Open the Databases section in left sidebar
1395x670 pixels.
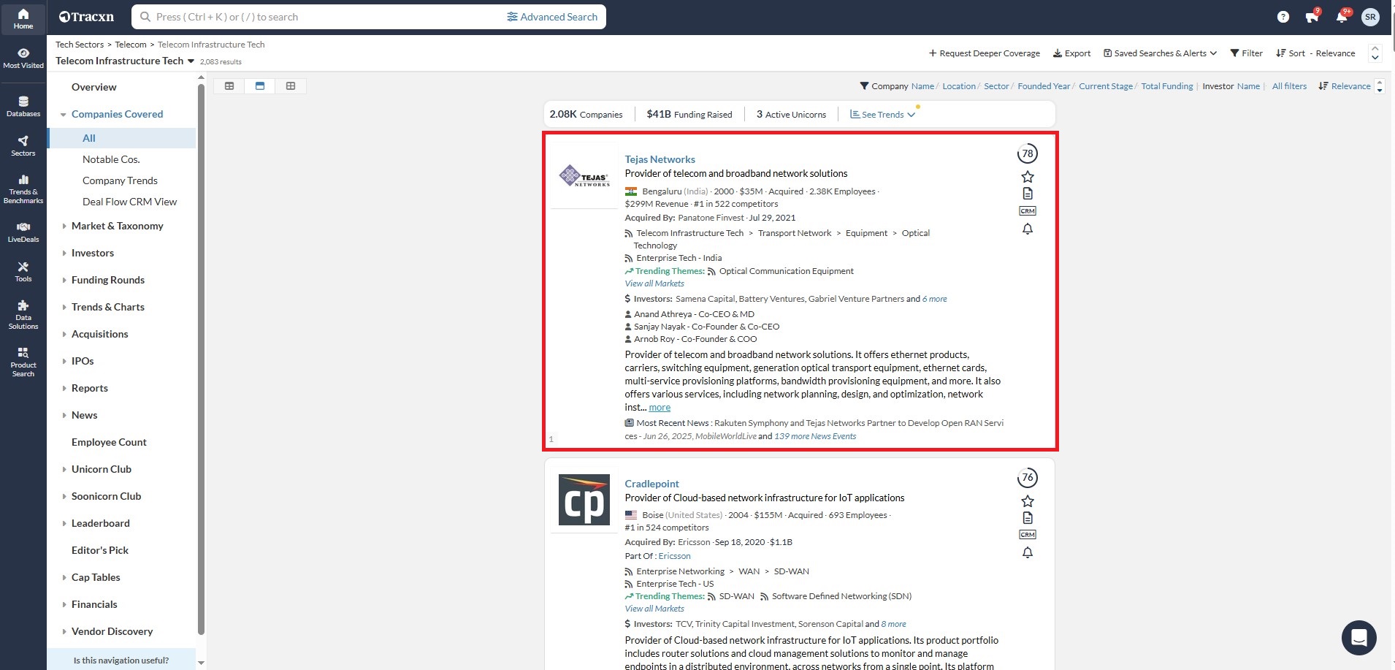23,106
